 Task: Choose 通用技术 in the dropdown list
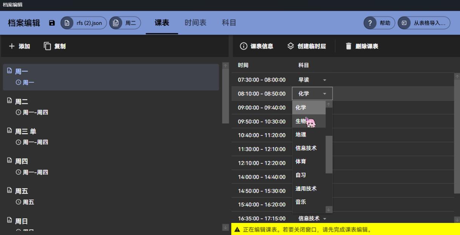309,189
